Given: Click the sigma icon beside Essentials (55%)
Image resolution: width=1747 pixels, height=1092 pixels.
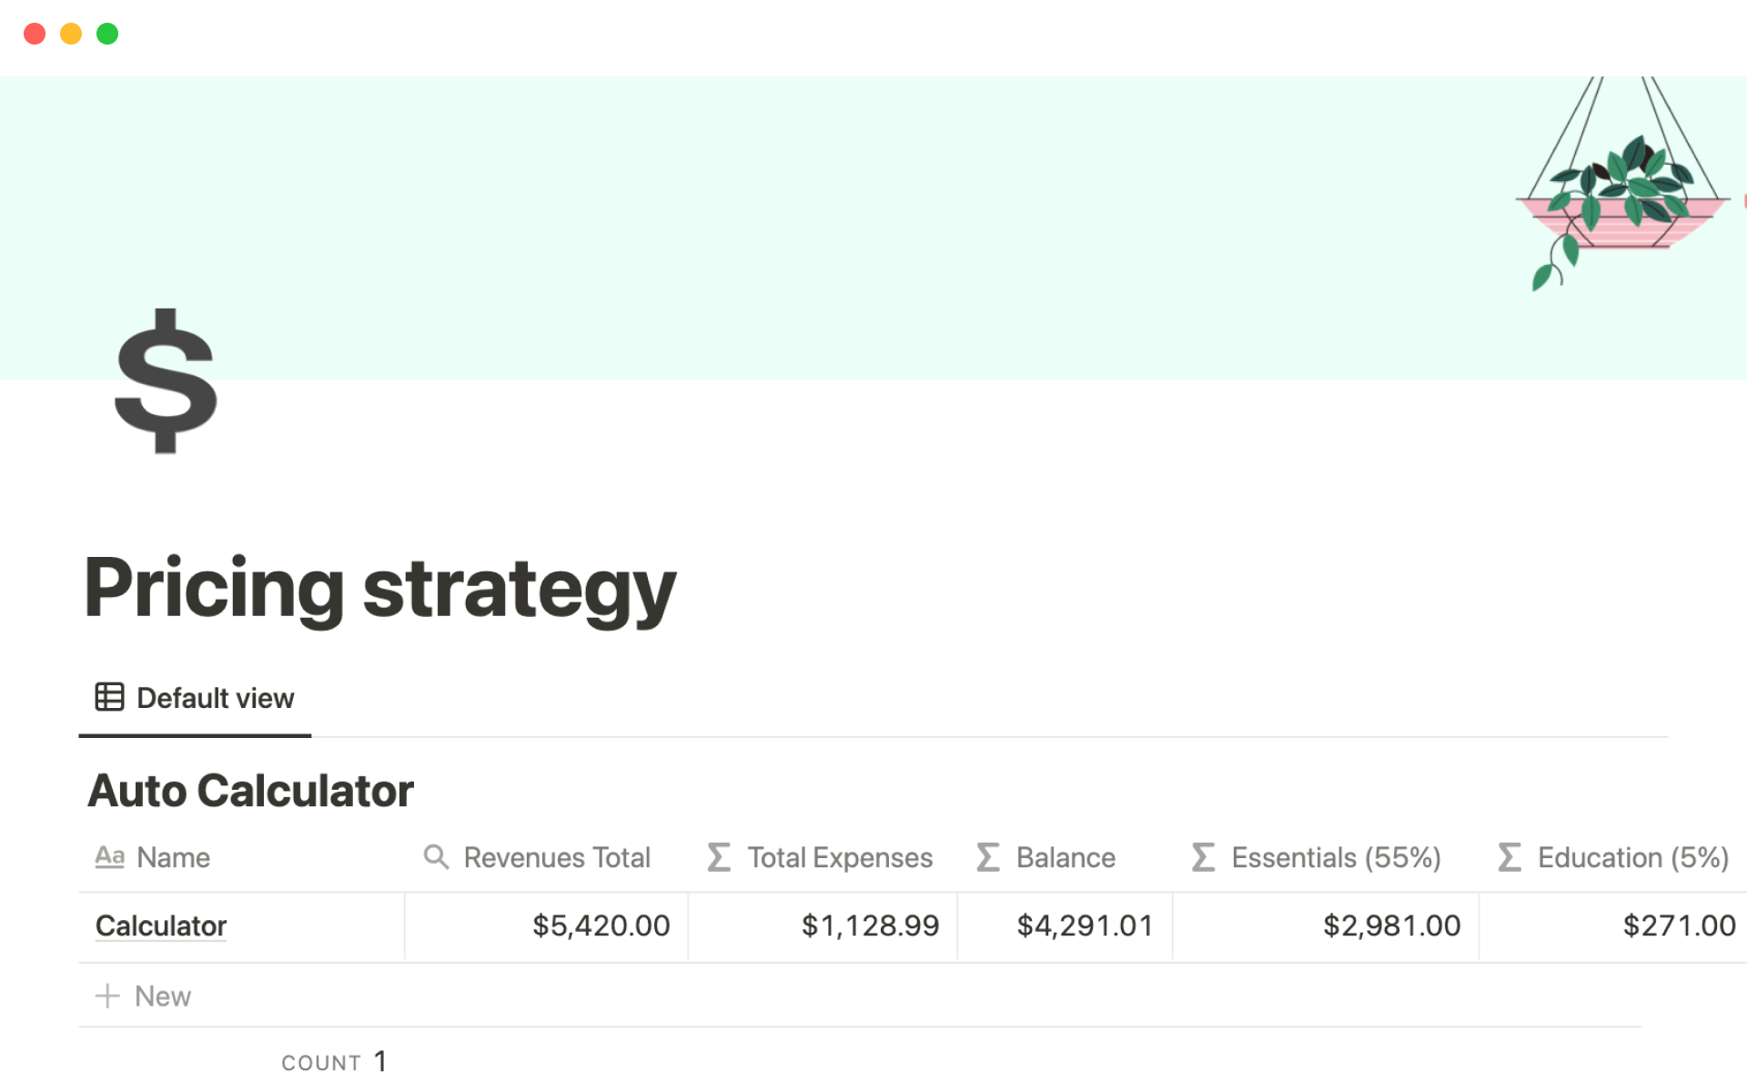Looking at the screenshot, I should point(1203,857).
